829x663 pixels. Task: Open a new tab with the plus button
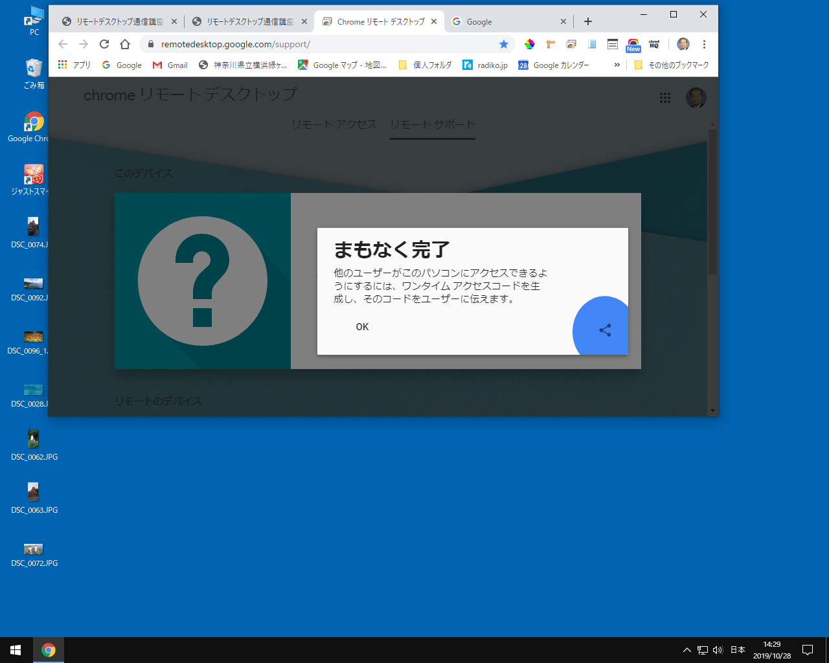coord(588,21)
